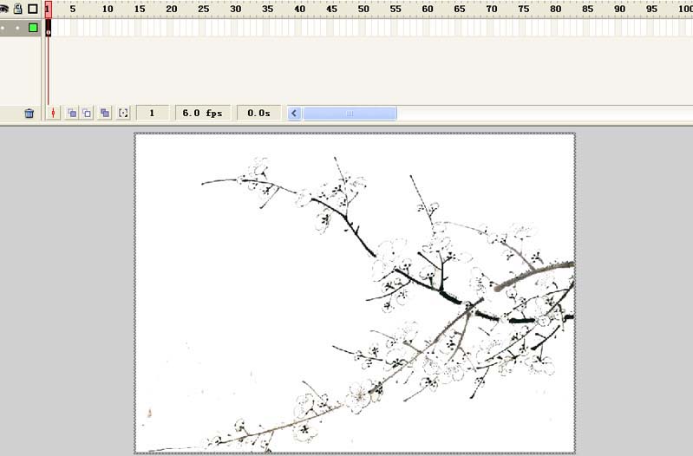The width and height of the screenshot is (693, 456).
Task: Enable Onion Skin mode
Action: (72, 113)
